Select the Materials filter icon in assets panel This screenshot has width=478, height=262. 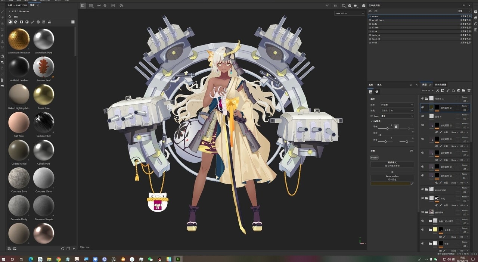click(x=10, y=22)
